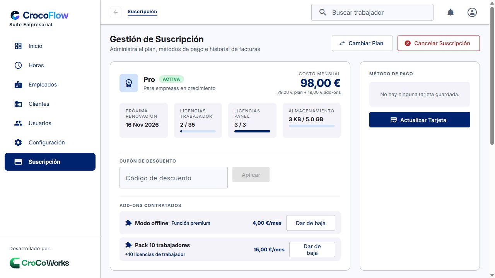This screenshot has width=495, height=278.
Task: Click Actualizar Tarjeta button
Action: [420, 120]
